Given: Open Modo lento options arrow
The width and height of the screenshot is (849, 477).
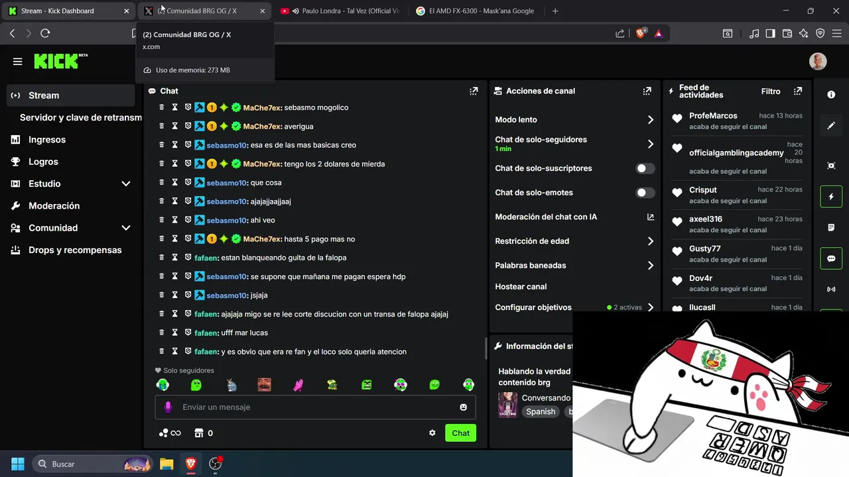Looking at the screenshot, I should (650, 120).
